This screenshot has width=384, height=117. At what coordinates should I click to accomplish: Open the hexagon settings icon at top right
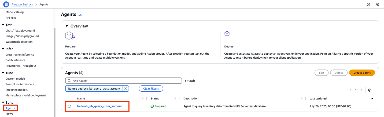tap(378, 4)
